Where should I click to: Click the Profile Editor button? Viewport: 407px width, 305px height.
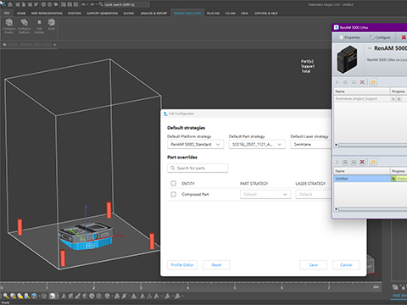pyautogui.click(x=182, y=265)
